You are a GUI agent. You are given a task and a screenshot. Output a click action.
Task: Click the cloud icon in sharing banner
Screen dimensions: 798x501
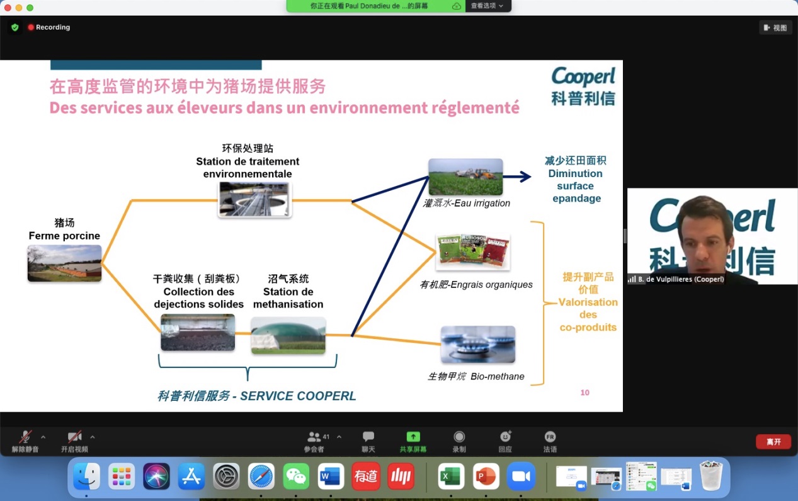pyautogui.click(x=457, y=6)
